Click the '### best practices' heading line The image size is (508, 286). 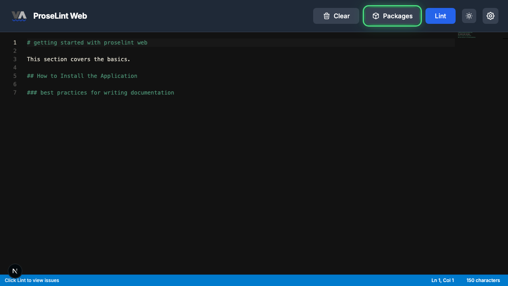100,93
